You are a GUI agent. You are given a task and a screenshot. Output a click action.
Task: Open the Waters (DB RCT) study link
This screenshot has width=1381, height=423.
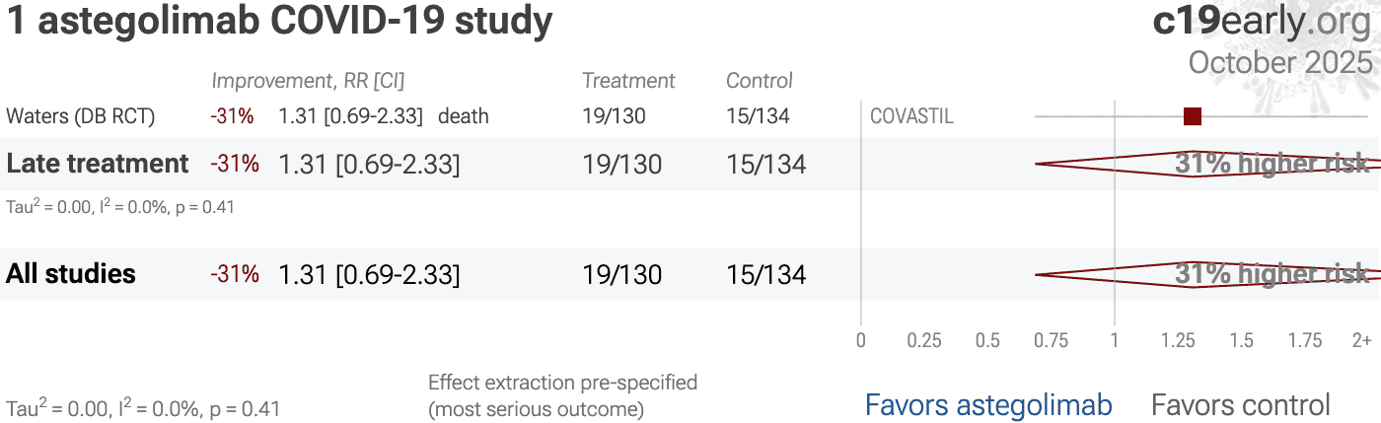(x=81, y=116)
